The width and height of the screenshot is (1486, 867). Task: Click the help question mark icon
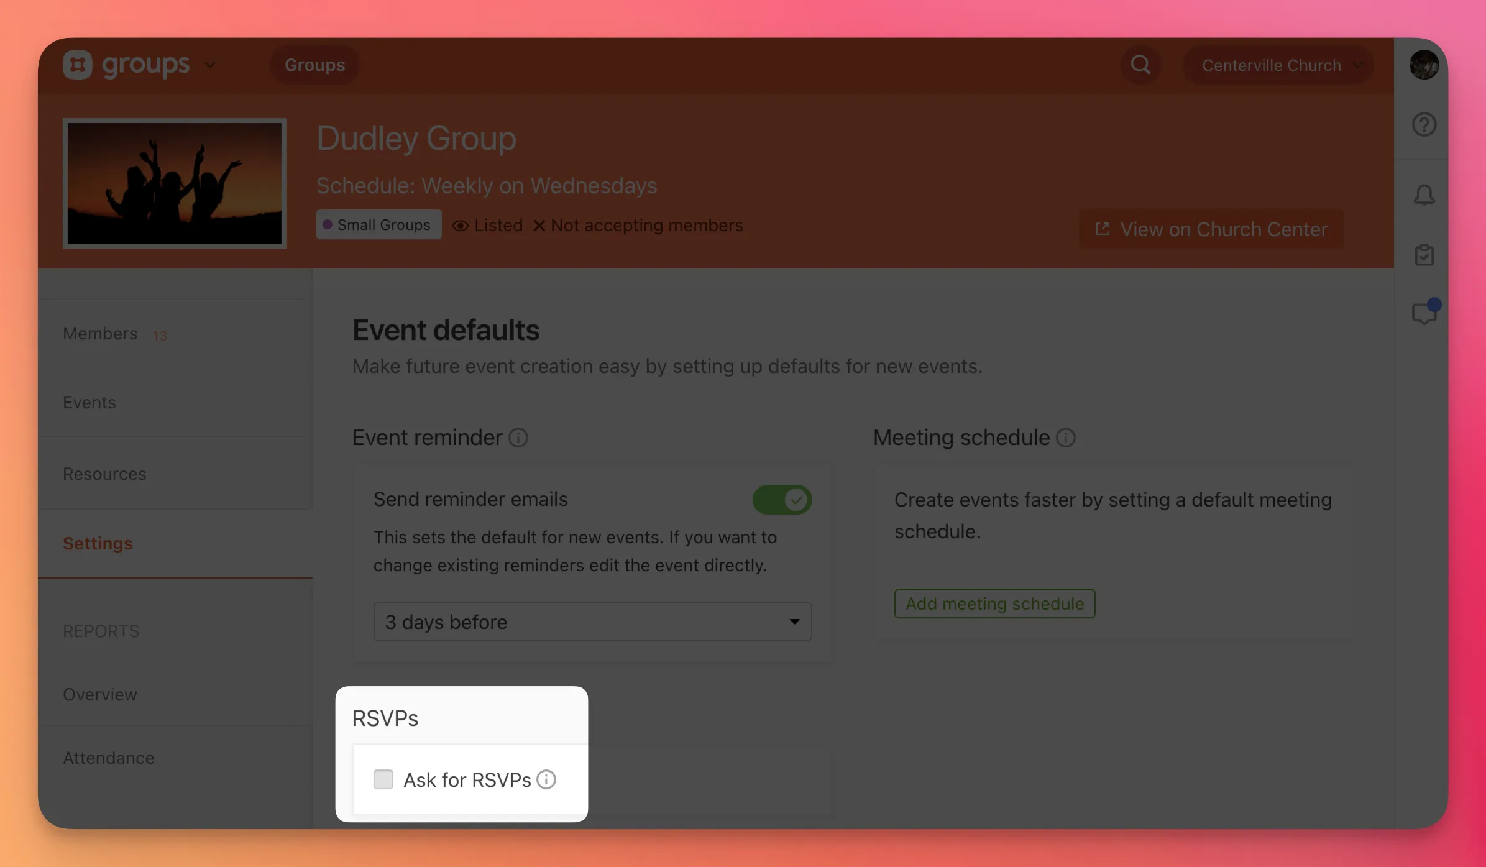[1424, 124]
